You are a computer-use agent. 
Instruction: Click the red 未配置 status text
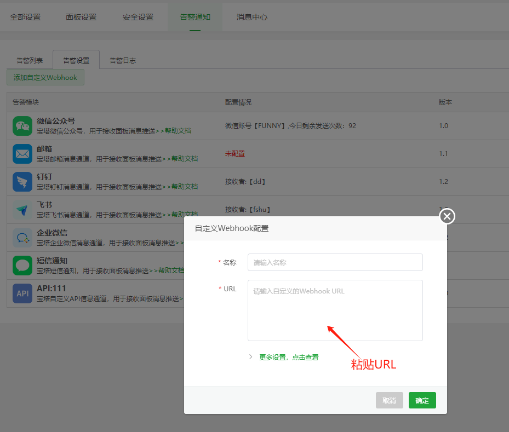click(235, 154)
